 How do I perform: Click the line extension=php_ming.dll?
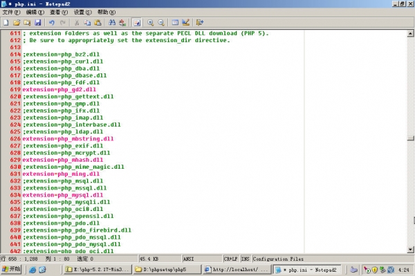(x=61, y=174)
